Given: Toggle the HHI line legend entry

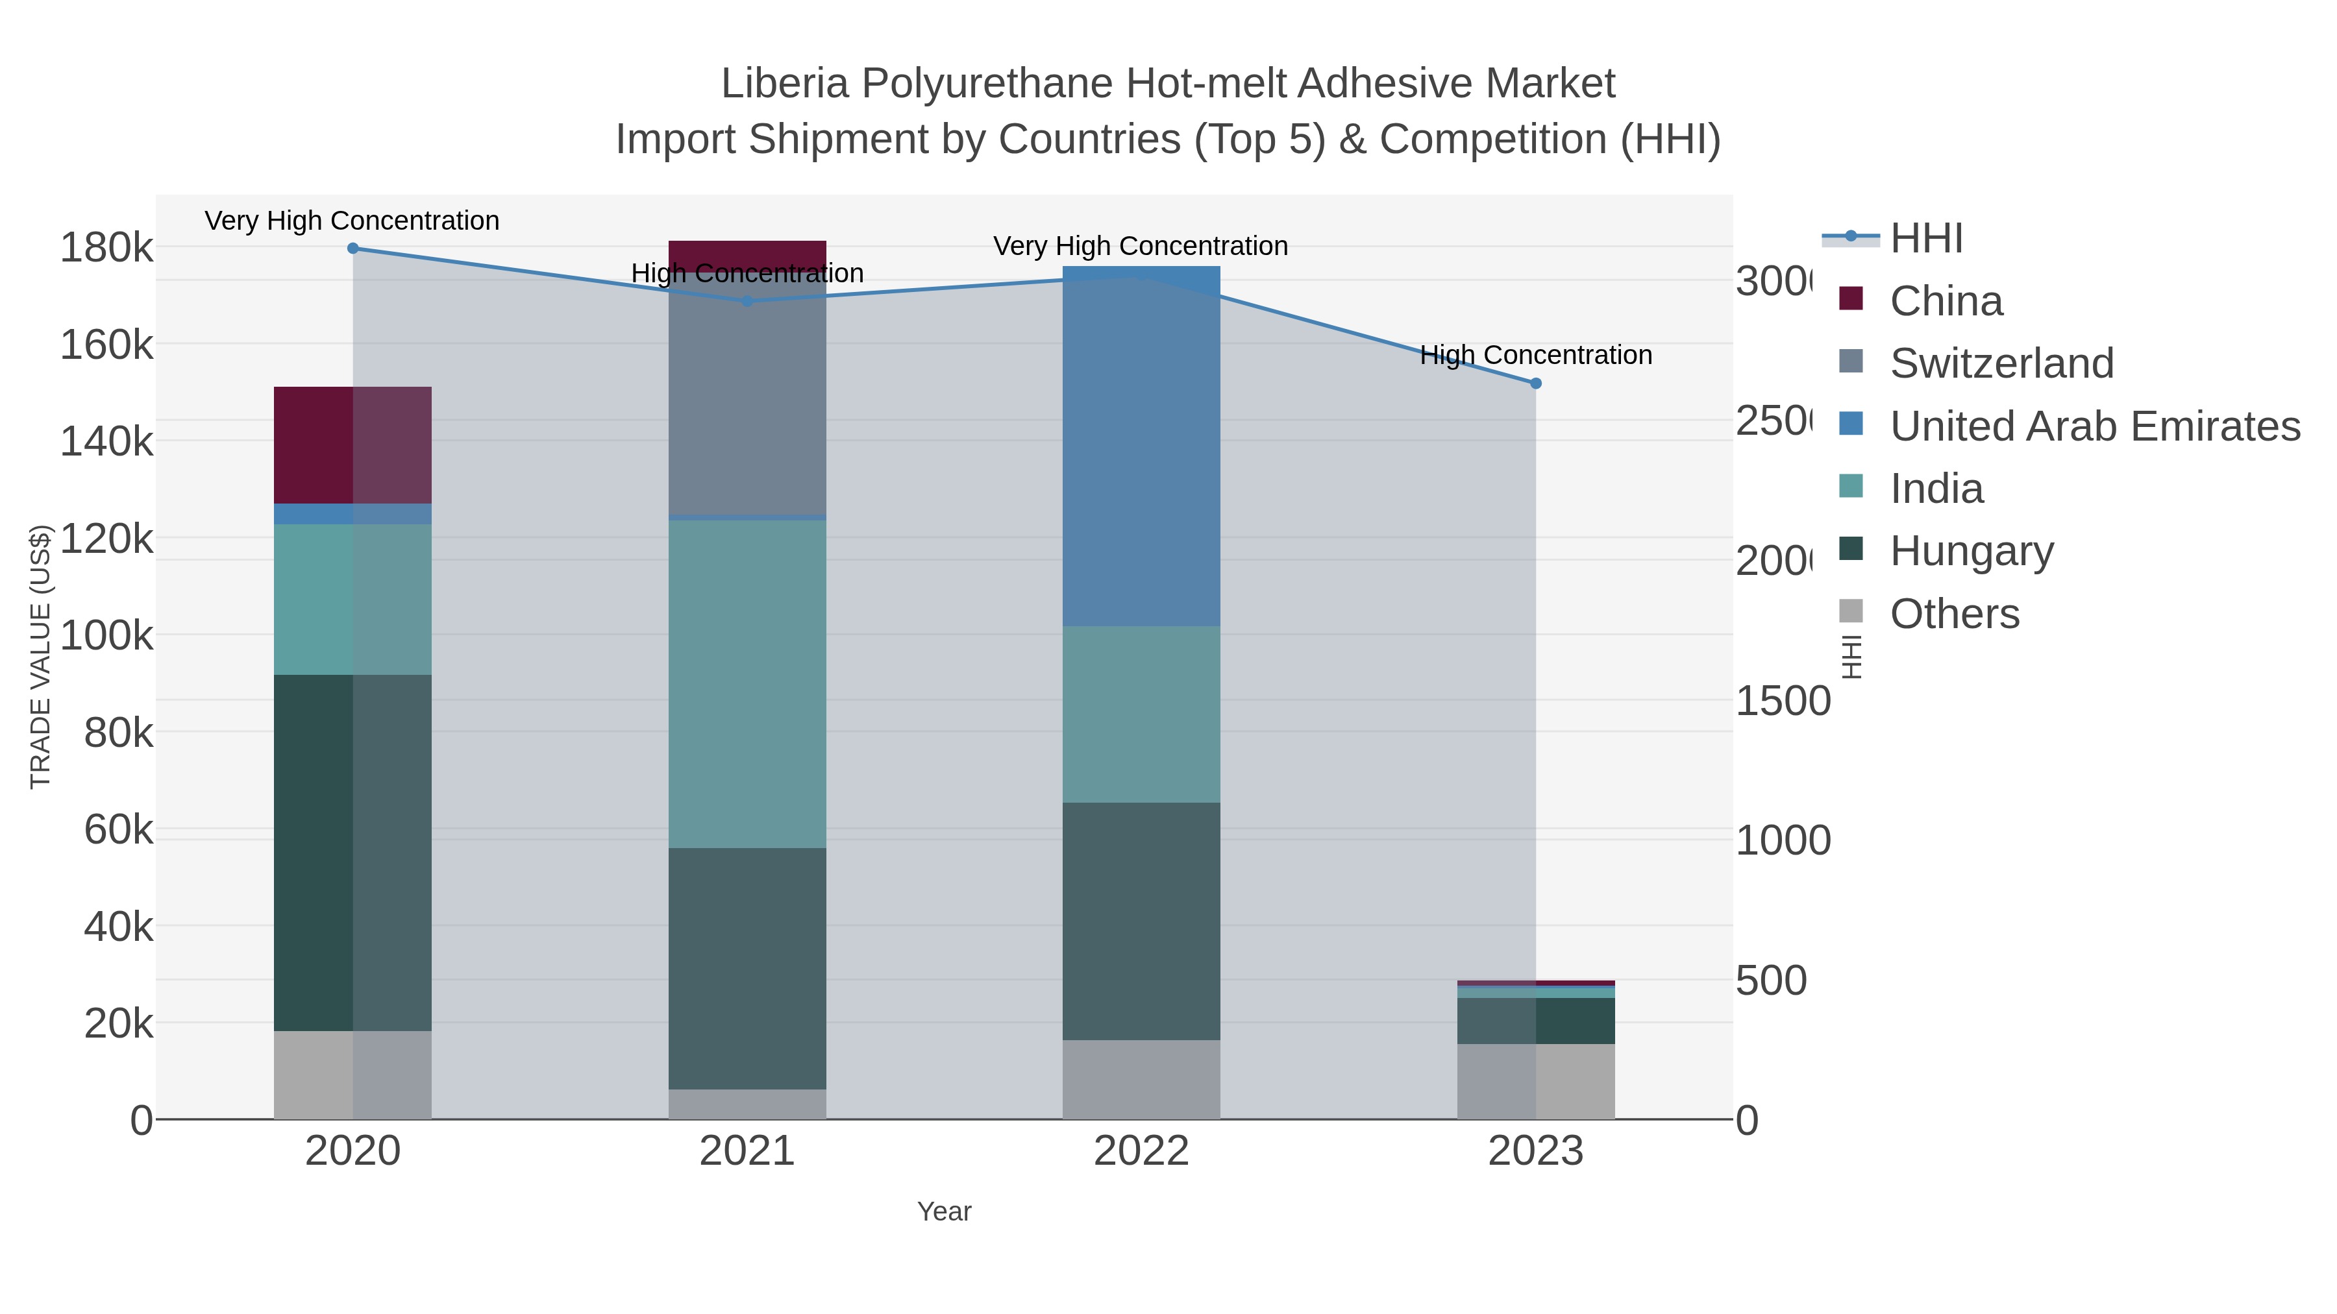Looking at the screenshot, I should point(1892,239).
